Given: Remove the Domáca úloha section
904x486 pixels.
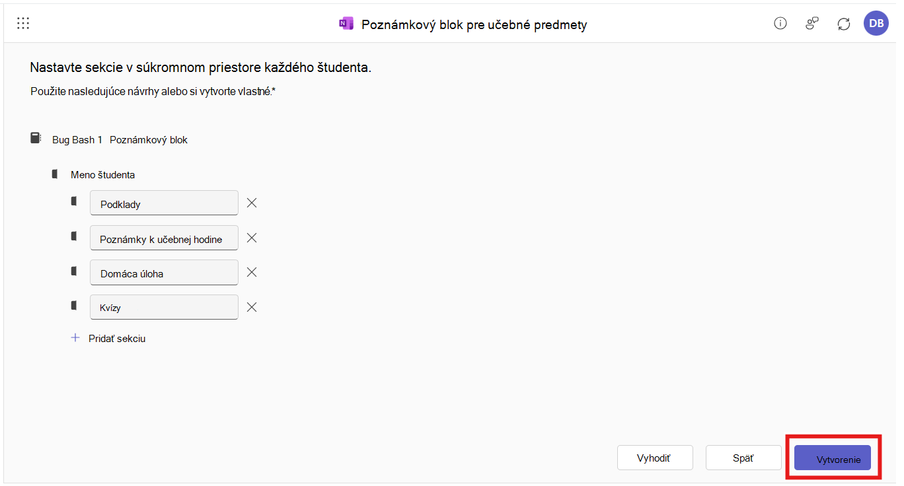Looking at the screenshot, I should point(252,272).
